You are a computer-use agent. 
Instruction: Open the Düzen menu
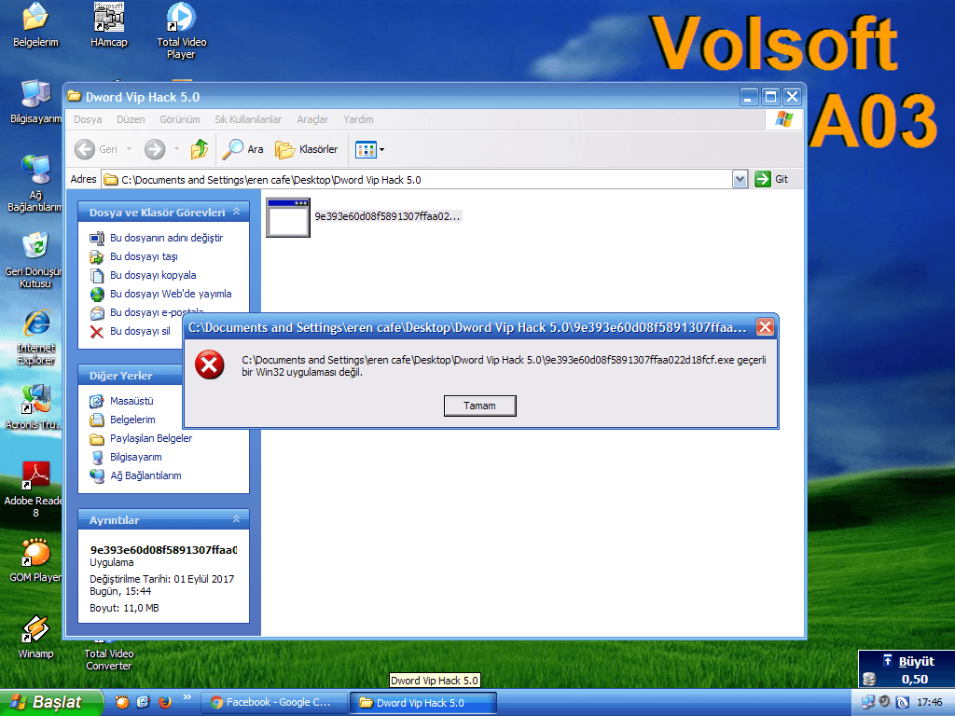(131, 119)
